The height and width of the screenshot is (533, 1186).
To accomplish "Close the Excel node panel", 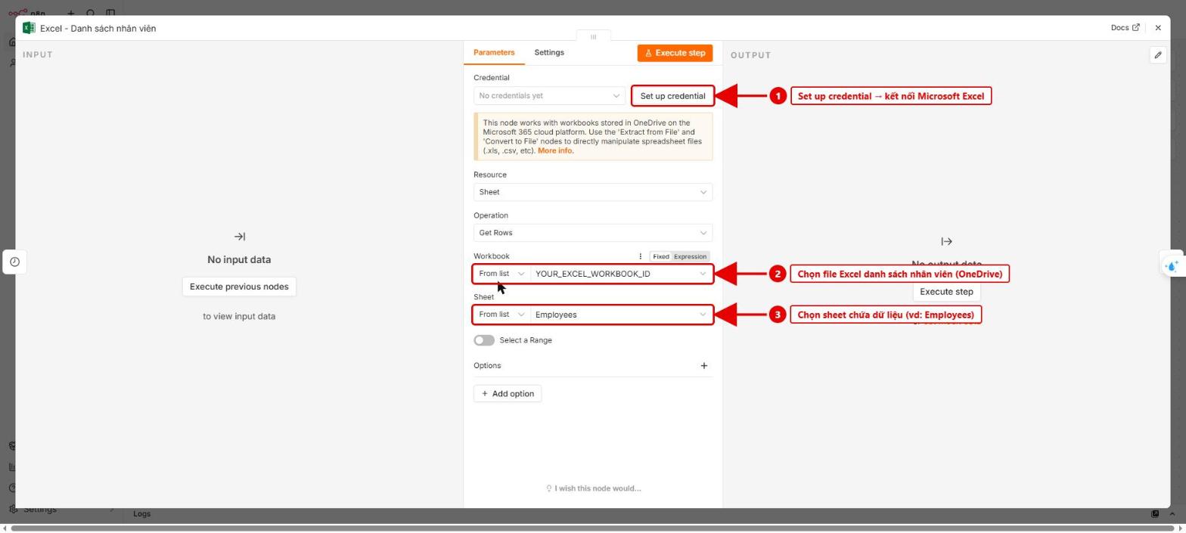I will tap(1157, 28).
